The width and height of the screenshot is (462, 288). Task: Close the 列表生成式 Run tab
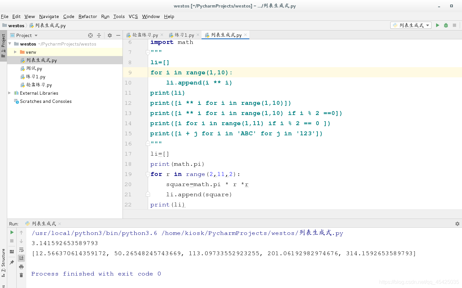point(59,224)
